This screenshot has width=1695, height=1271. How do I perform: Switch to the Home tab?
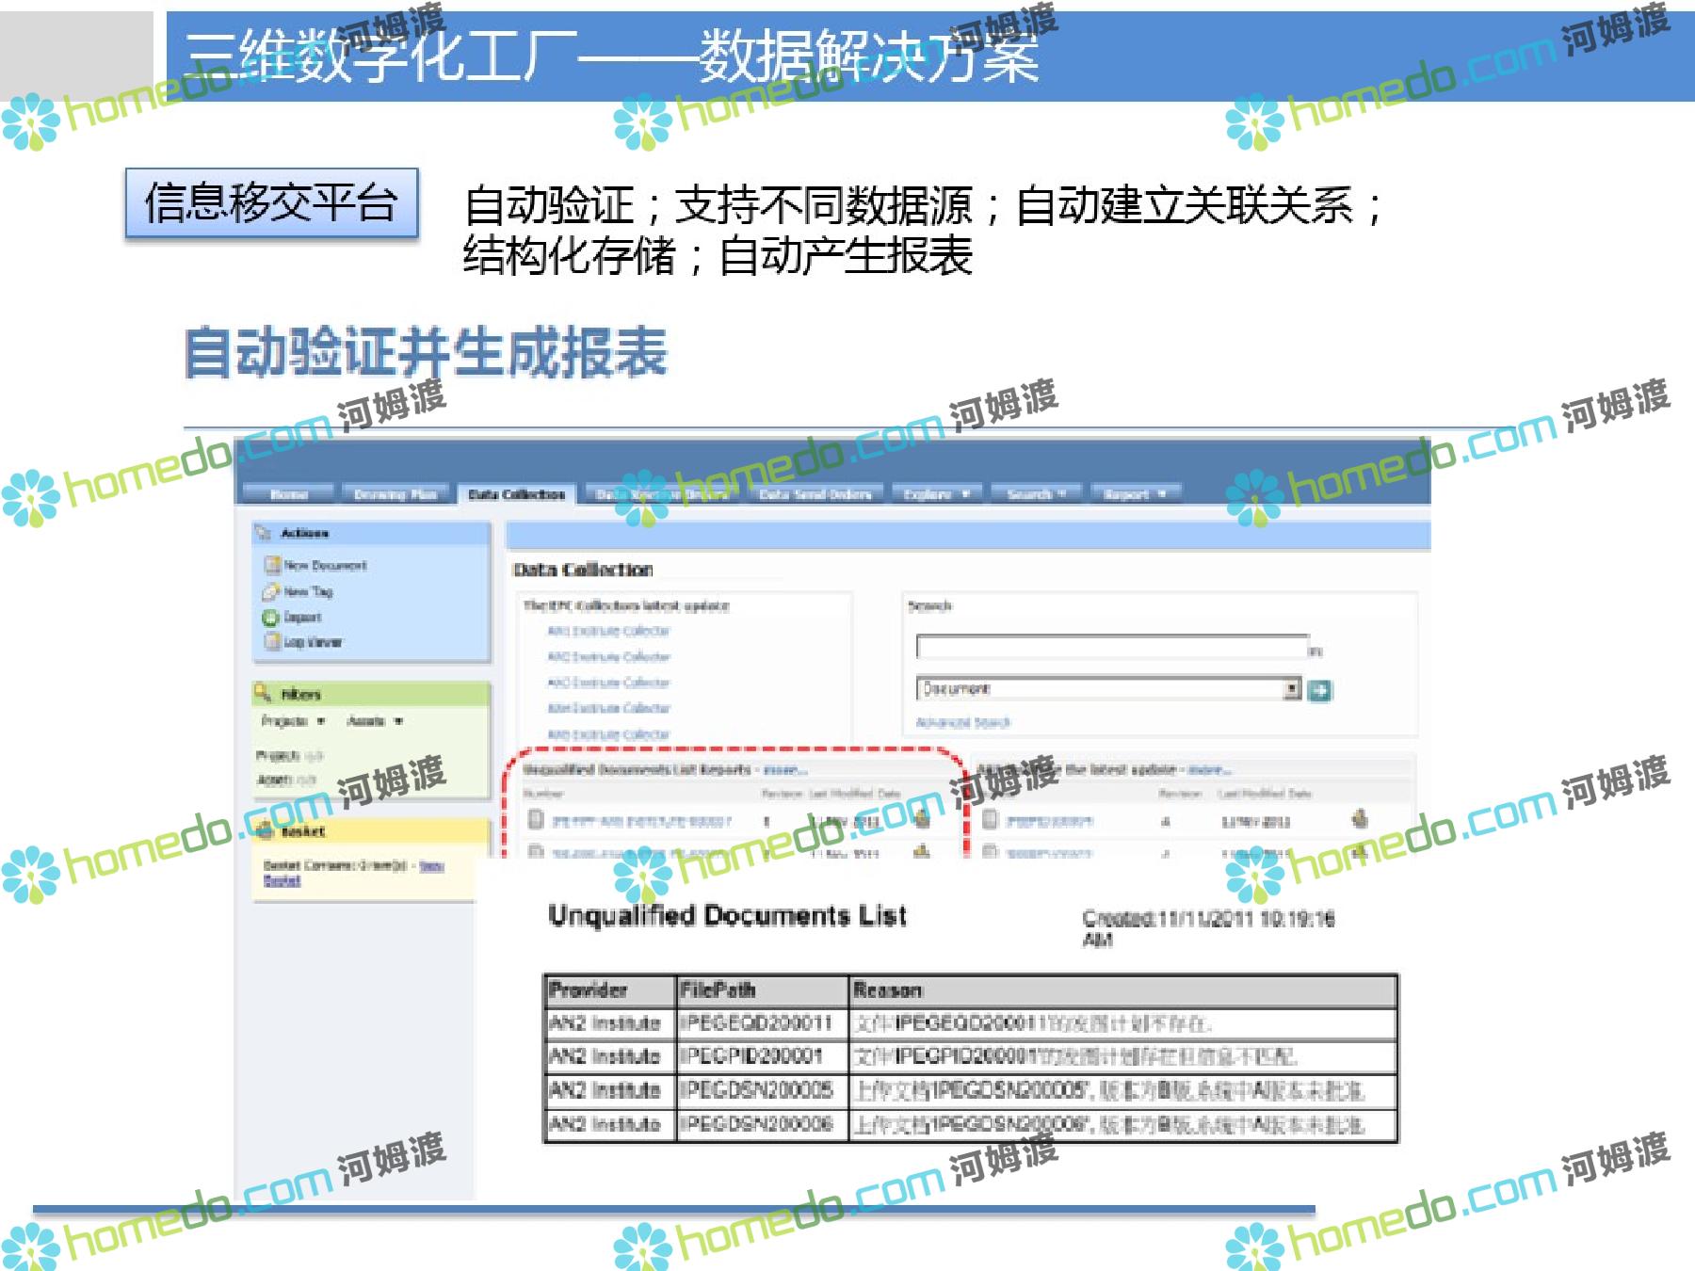point(289,494)
